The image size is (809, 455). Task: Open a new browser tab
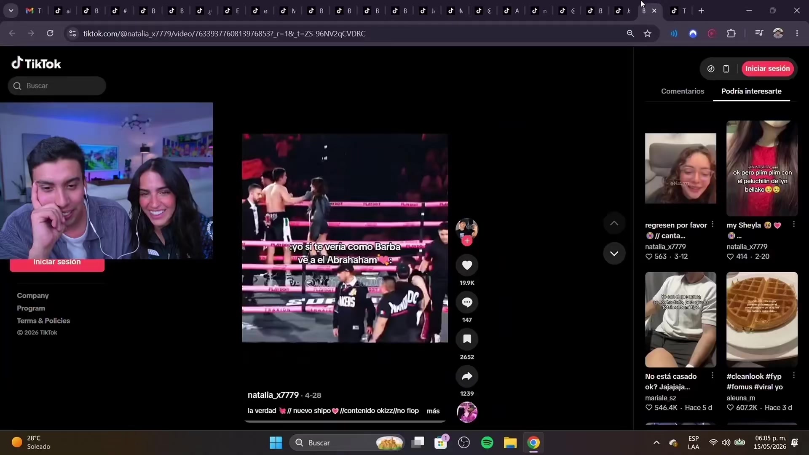pos(701,11)
